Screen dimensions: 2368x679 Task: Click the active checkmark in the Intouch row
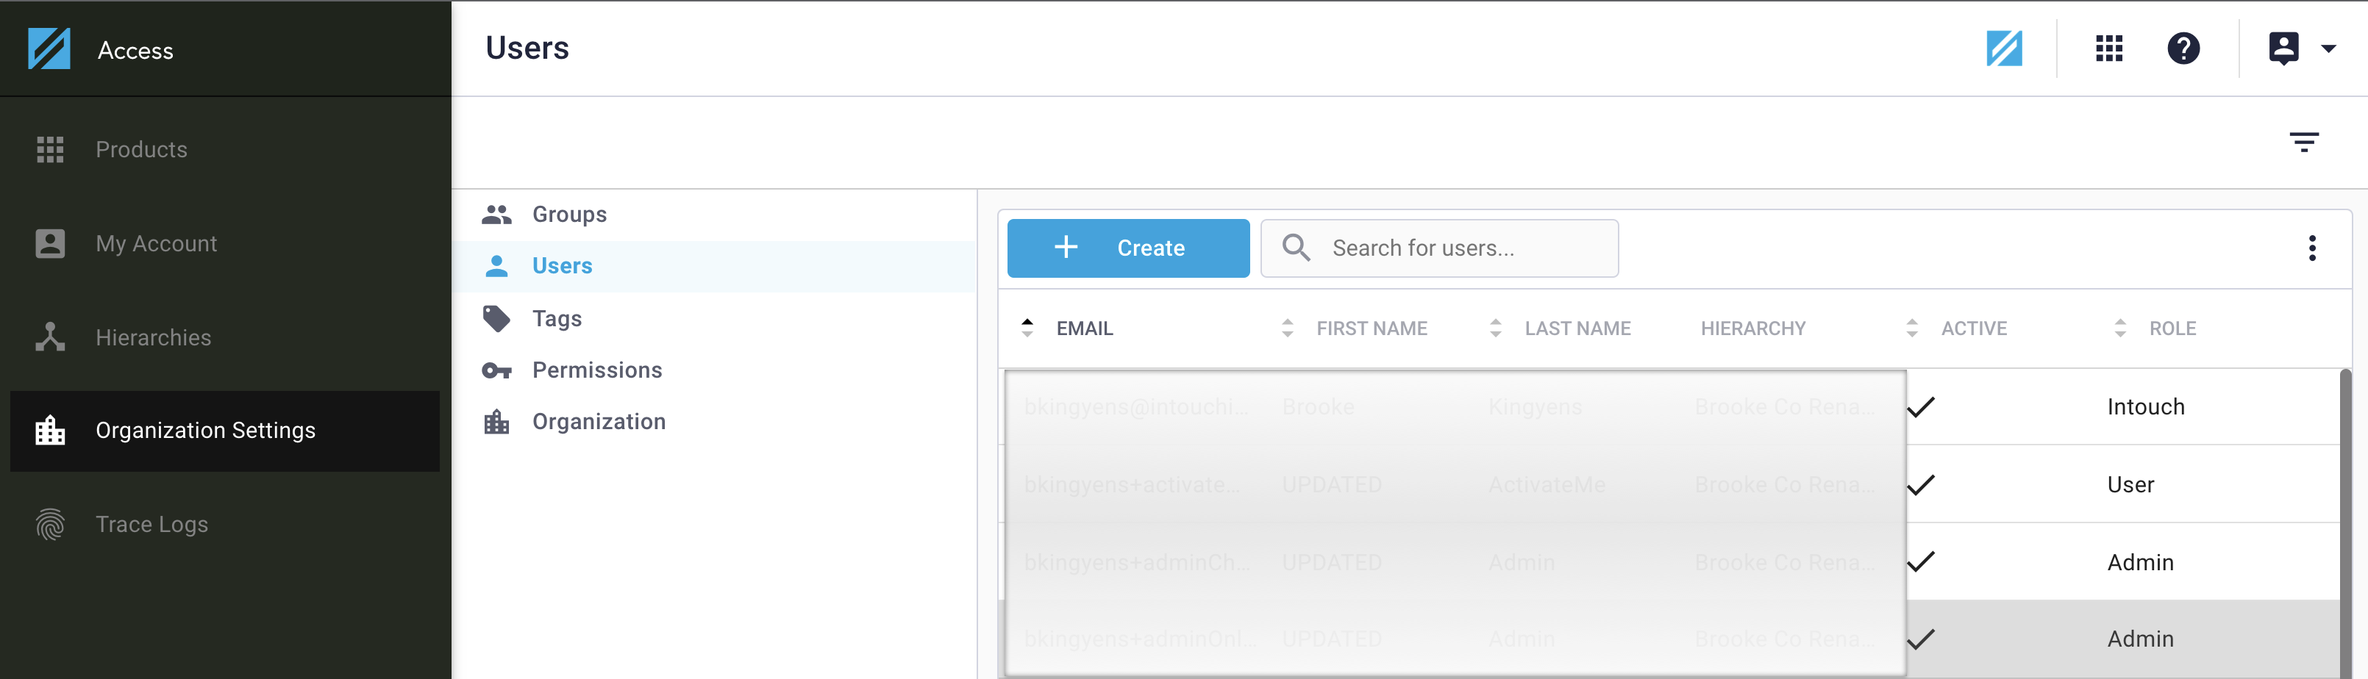[1921, 407]
